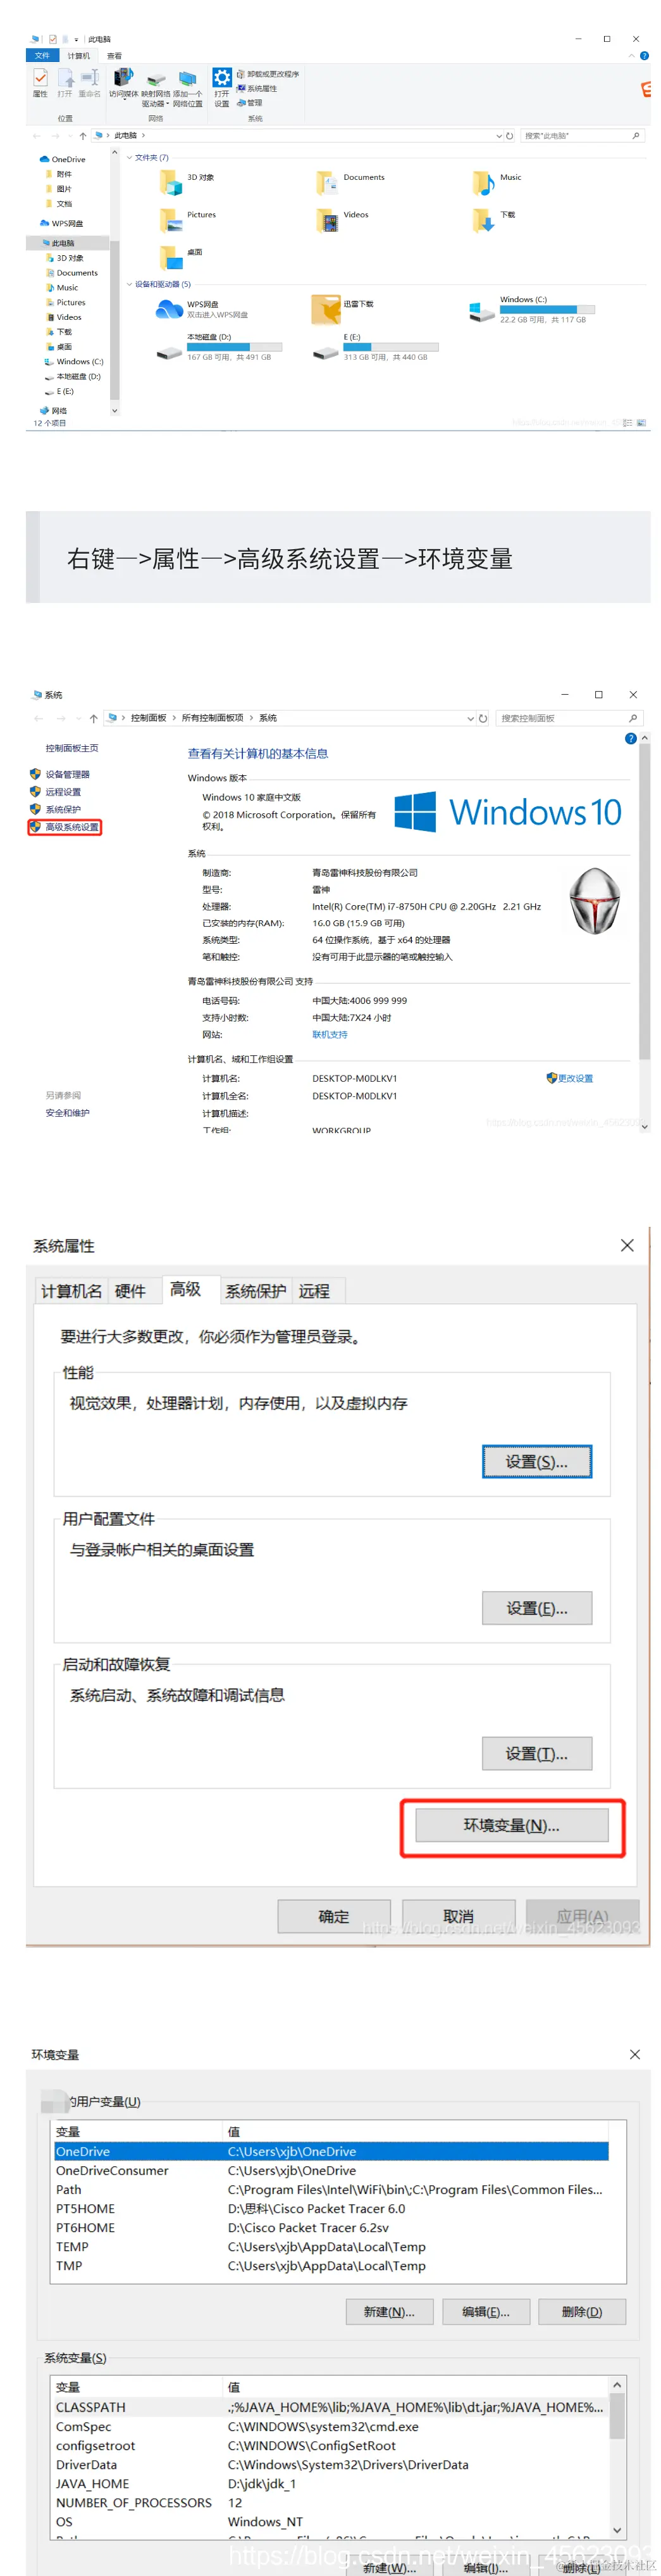Image resolution: width=661 pixels, height=2576 pixels.
Task: Click the help icon in Explorer ribbon
Action: click(x=644, y=55)
